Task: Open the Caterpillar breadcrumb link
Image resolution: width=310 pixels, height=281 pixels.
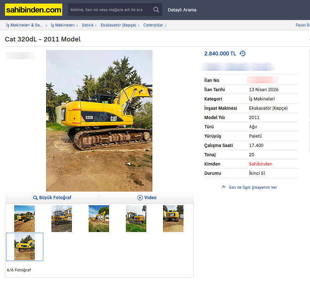Action: (x=153, y=25)
